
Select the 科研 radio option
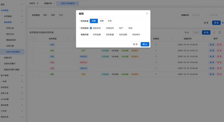pos(127,28)
